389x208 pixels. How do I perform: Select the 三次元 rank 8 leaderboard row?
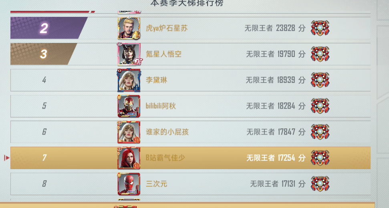[190, 184]
